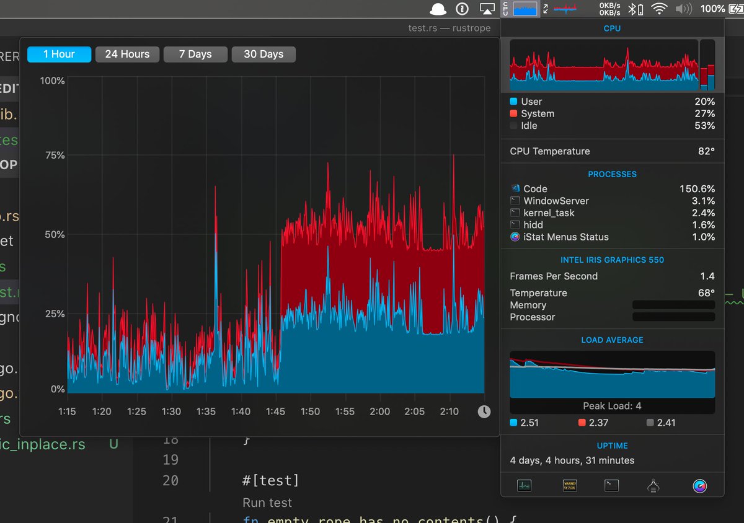Click the per-core CPU bars beside the graph
The width and height of the screenshot is (744, 523).
(707, 65)
